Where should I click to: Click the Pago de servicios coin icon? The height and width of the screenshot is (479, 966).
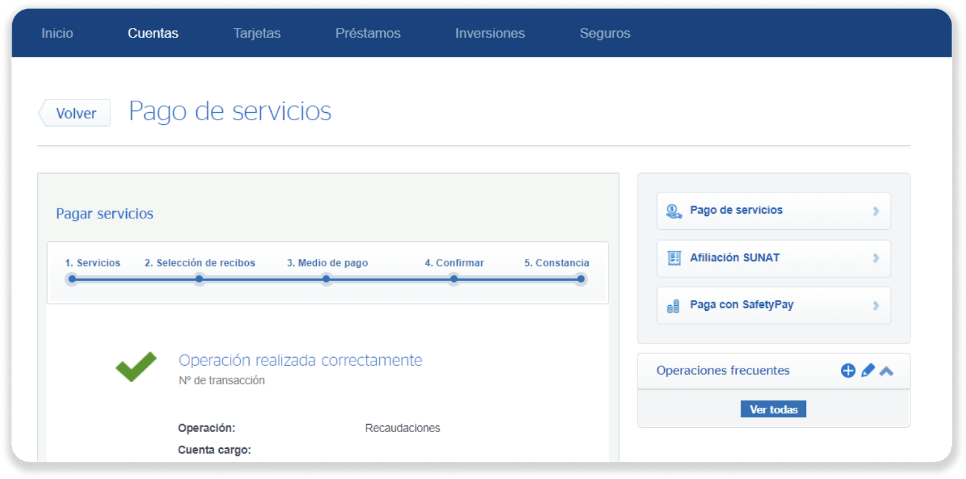tap(673, 211)
